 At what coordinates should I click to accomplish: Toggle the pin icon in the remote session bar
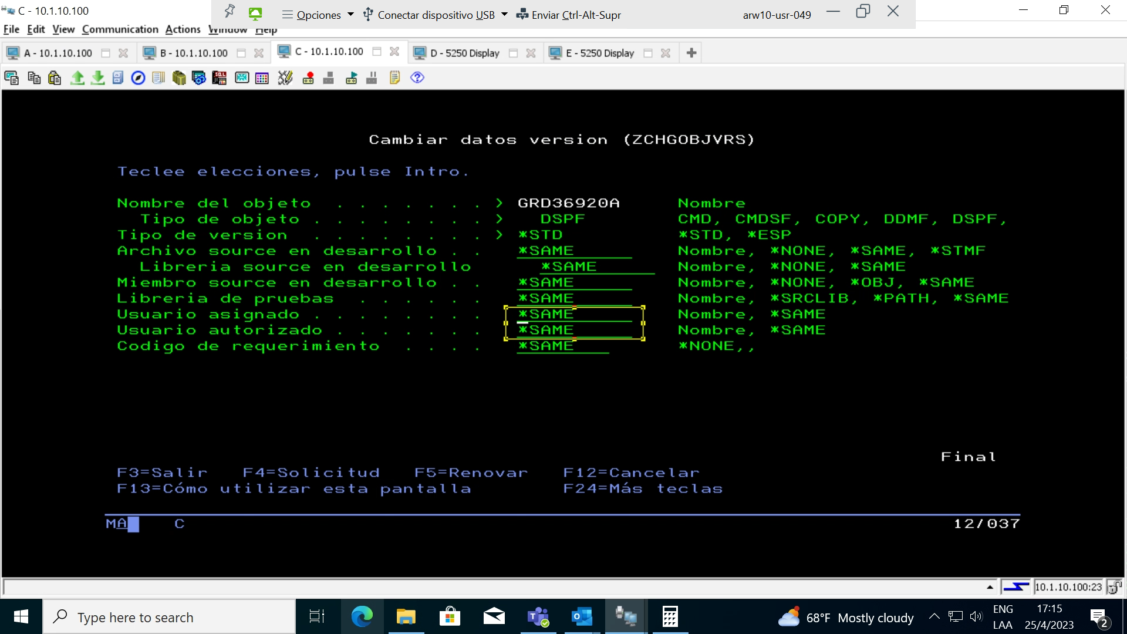tap(230, 12)
